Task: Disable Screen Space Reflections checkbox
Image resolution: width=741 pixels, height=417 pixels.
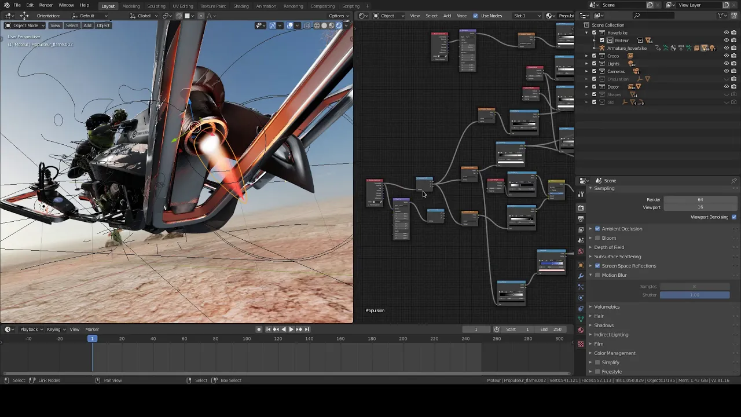Action: click(x=597, y=266)
